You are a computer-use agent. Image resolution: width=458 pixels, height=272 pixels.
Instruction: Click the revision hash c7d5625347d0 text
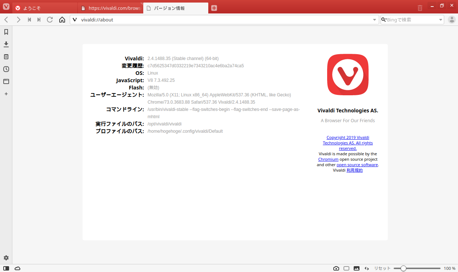click(x=196, y=66)
